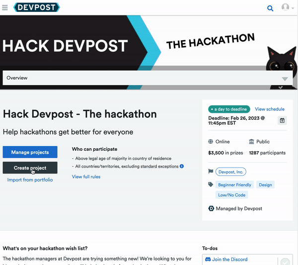This screenshot has height=265, width=298.
Task: Click the Create project button
Action: (x=30, y=168)
